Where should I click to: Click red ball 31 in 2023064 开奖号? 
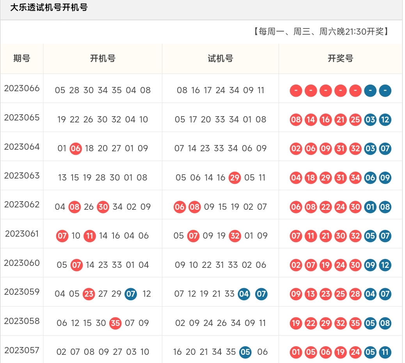coord(341,149)
